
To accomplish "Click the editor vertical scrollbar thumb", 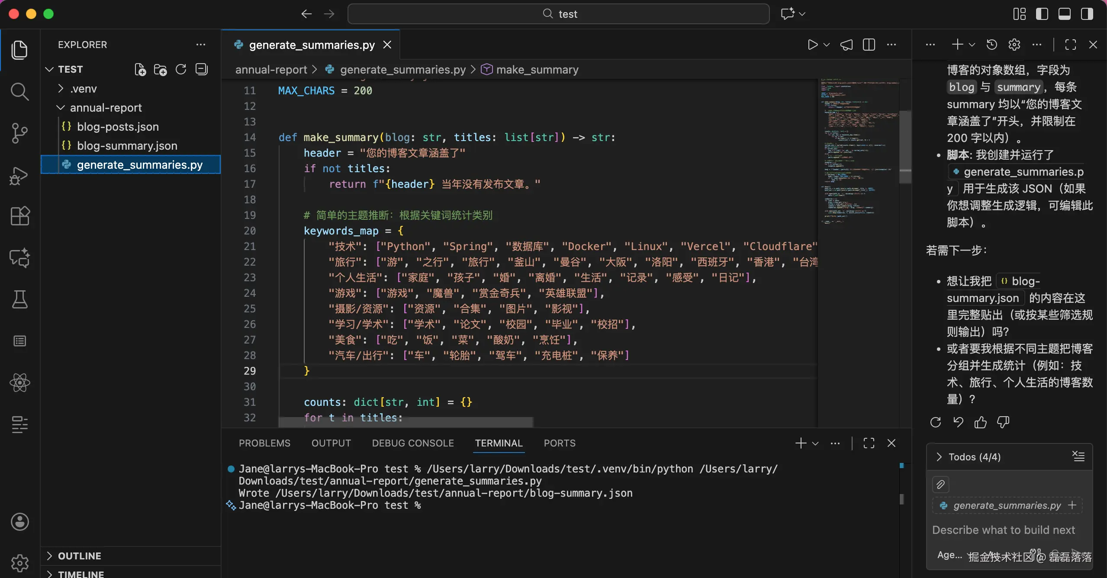I will point(905,147).
